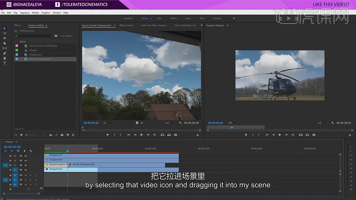Switch to the Color workspace
Screen dimensions: 356x200
(x=159, y=18)
